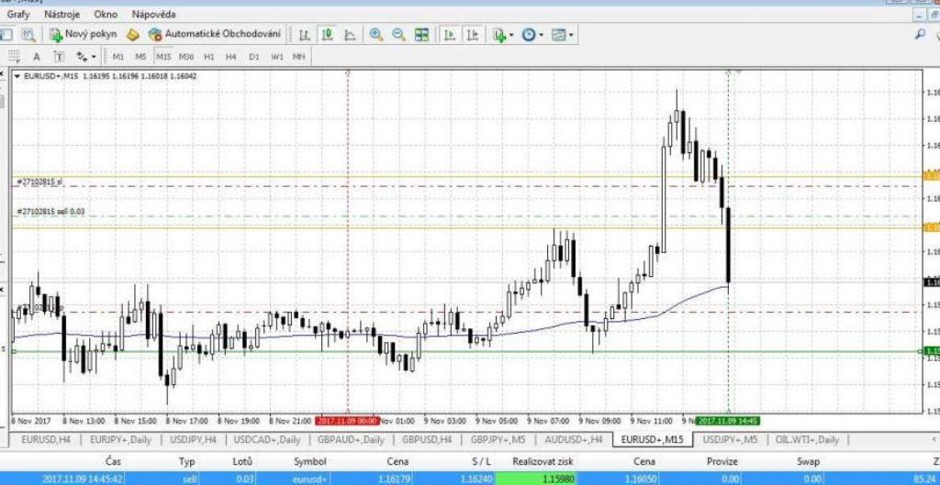Viewport: 940px width, 485px height.
Task: Click the periods clock icon
Action: pyautogui.click(x=529, y=35)
